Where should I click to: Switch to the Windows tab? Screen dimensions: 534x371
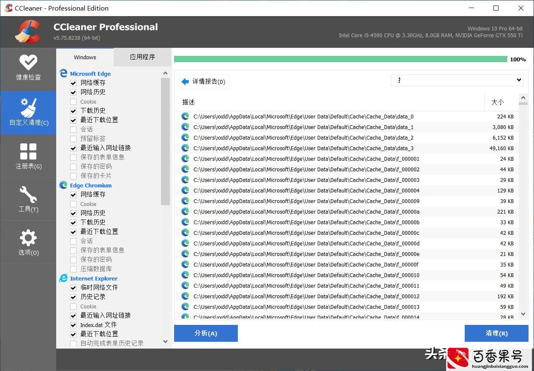[x=85, y=57]
